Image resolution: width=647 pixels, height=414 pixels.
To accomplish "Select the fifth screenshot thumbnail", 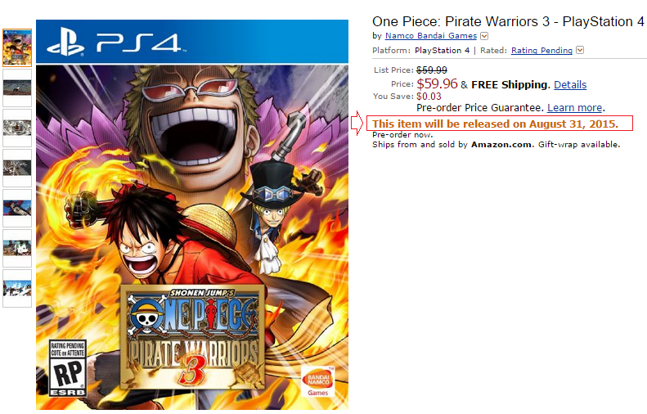I will click(x=17, y=208).
